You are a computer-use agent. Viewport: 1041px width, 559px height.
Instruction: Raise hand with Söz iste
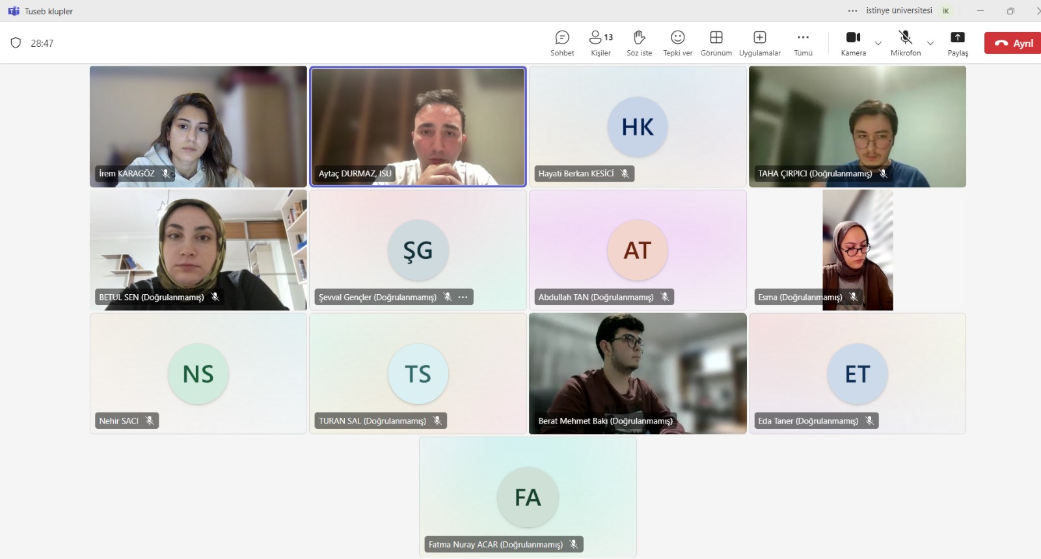pos(639,43)
